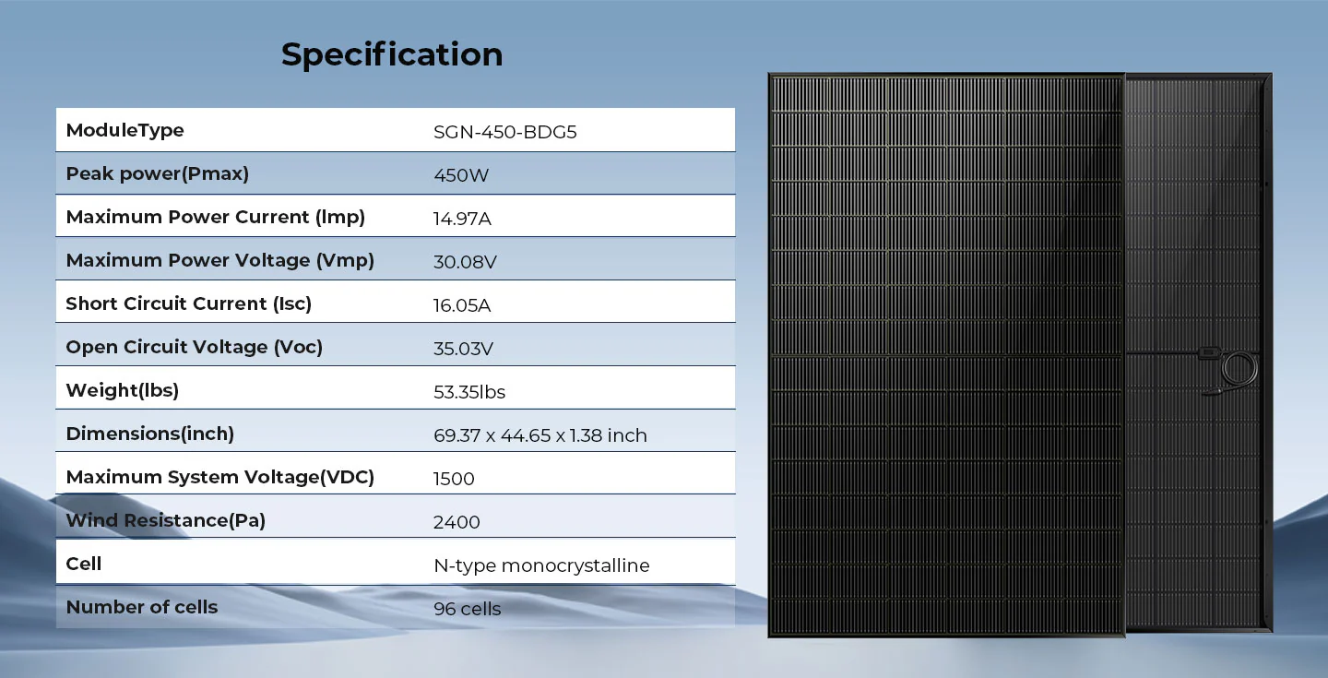The height and width of the screenshot is (678, 1328).
Task: Click the SGN-450-BDG5 model value
Action: pyautogui.click(x=504, y=132)
